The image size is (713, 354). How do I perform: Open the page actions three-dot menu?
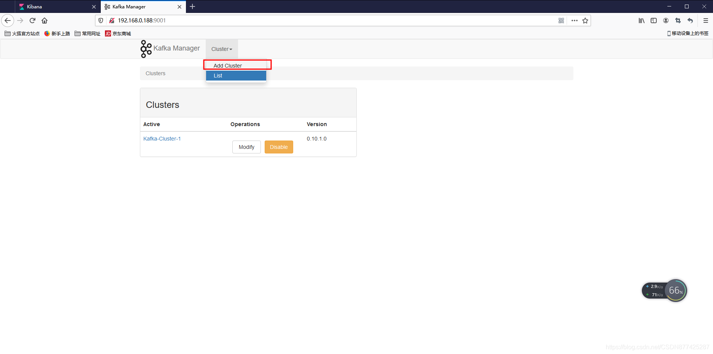click(575, 21)
